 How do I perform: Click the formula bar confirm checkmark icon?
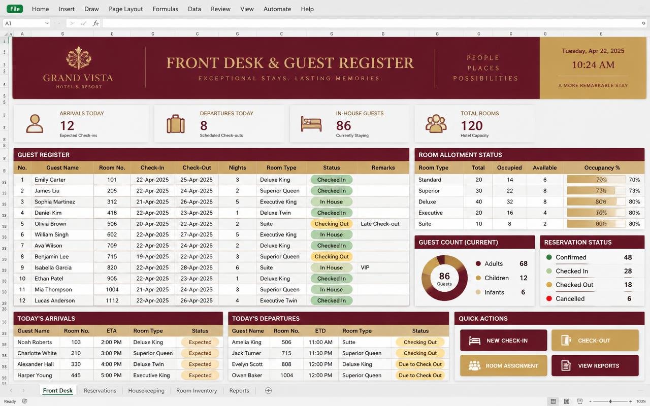[83, 23]
